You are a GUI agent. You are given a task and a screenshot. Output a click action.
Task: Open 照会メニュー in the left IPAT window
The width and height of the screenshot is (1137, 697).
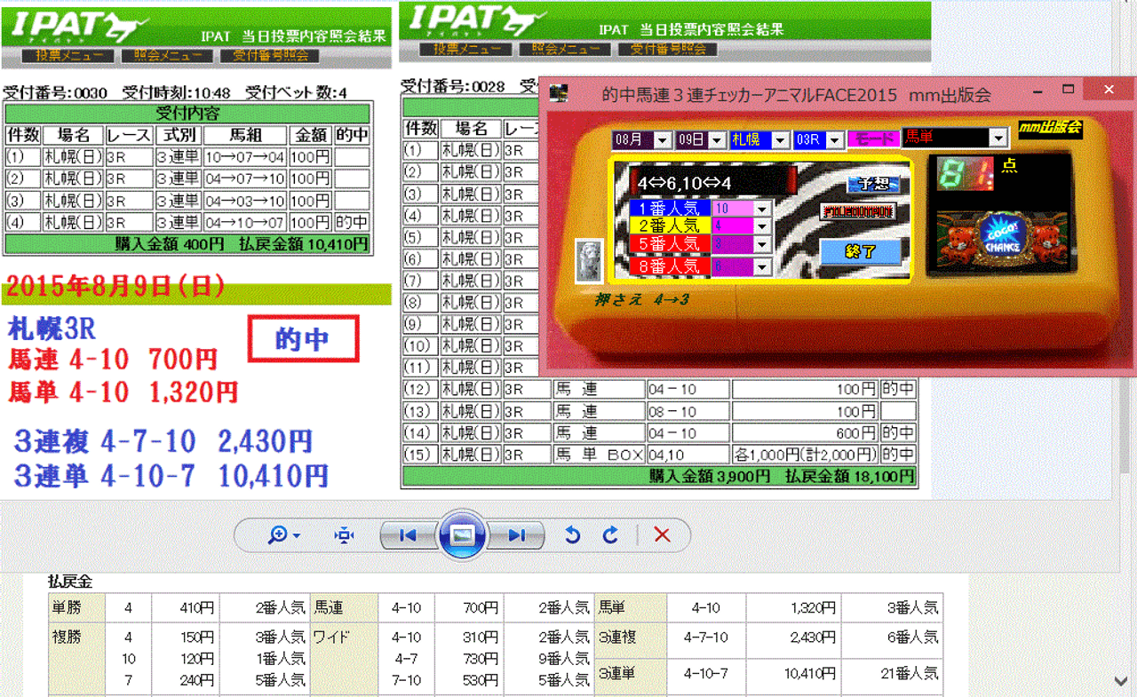coord(167,56)
